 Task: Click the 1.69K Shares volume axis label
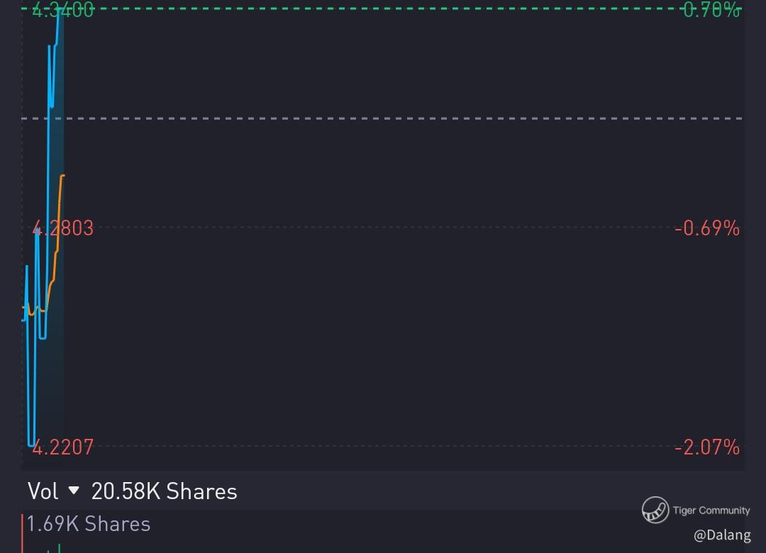coord(89,524)
